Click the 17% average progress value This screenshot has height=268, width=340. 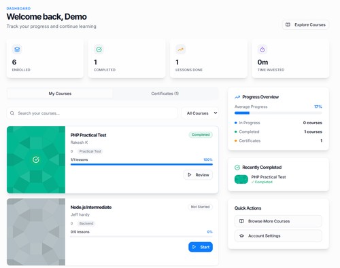[318, 107]
